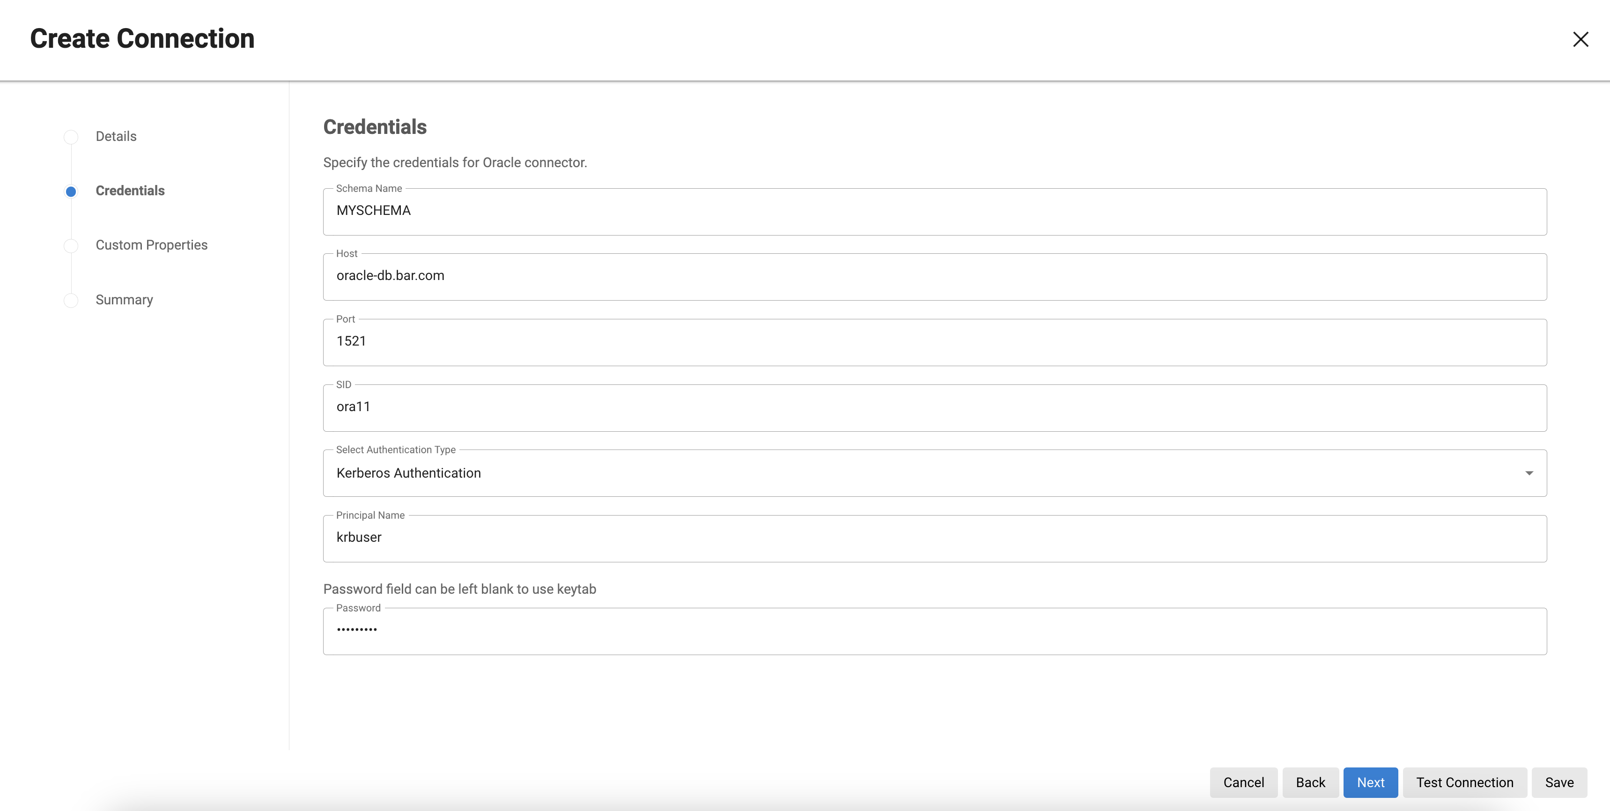1610x811 pixels.
Task: Go Back to the previous step
Action: click(1310, 782)
